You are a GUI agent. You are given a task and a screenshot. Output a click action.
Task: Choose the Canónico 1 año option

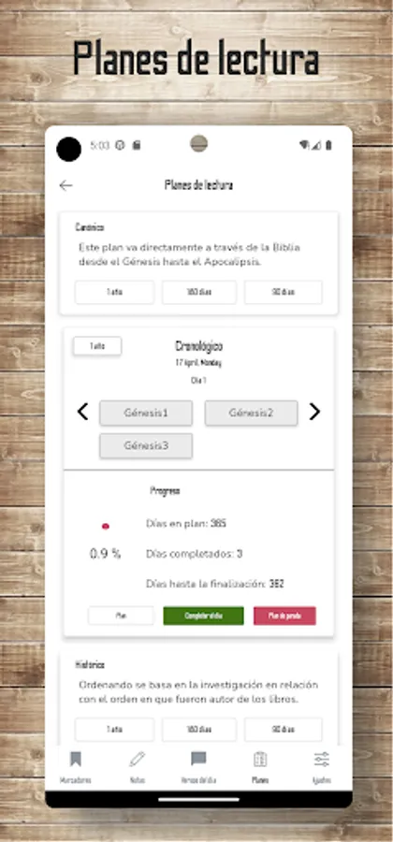114,292
